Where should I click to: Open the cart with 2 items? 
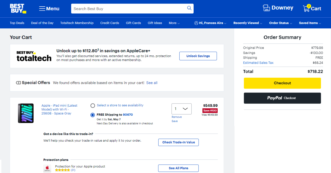coord(307,8)
